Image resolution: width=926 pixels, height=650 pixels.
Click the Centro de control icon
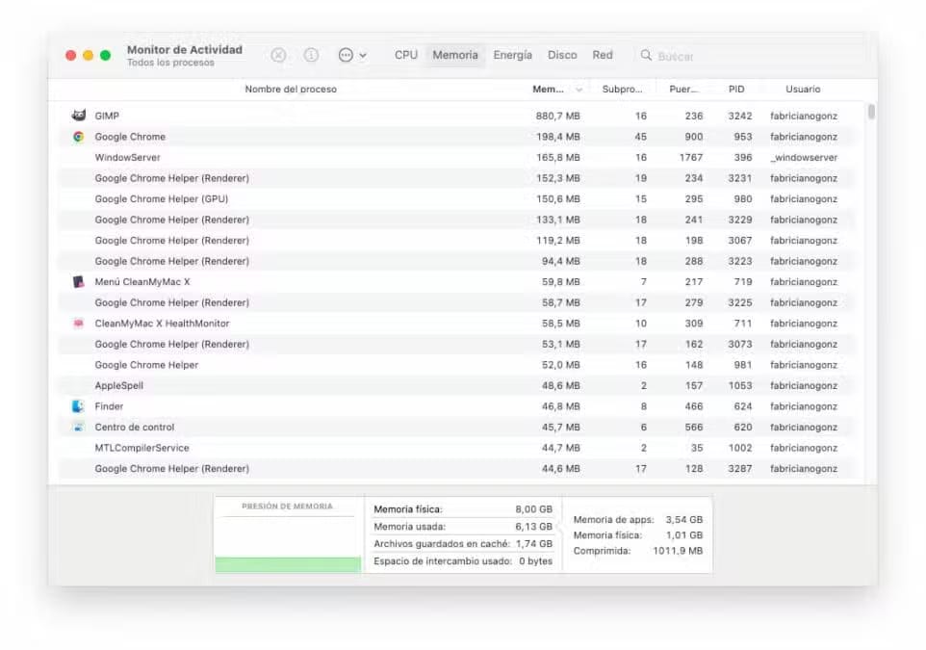click(79, 427)
